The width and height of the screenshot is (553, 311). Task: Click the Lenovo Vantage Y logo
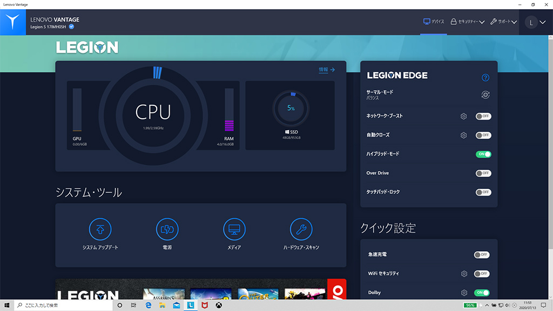pos(13,22)
